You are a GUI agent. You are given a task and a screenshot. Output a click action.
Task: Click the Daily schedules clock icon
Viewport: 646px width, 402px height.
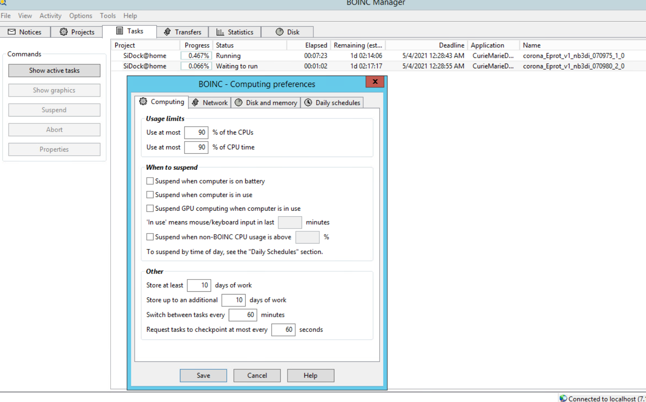pyautogui.click(x=308, y=102)
